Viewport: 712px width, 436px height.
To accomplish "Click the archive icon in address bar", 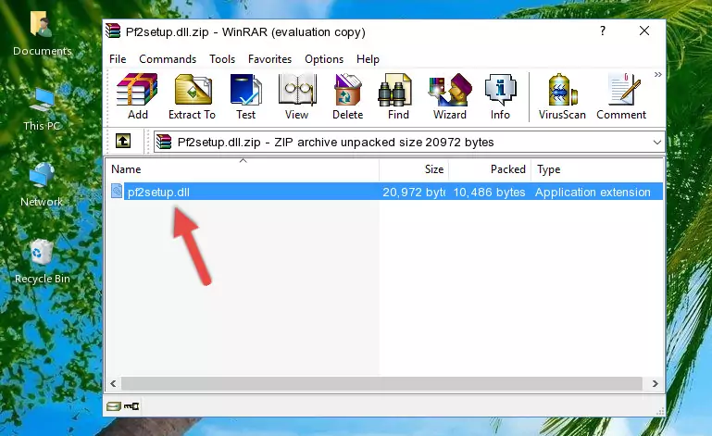I will (x=164, y=143).
